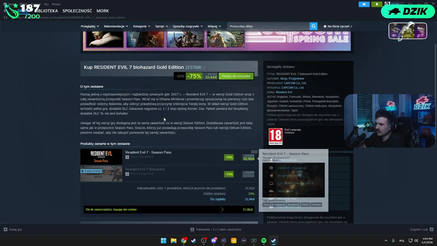437x246 pixels.
Task: Click the Brutalność tag in the popup
Action: (x=294, y=205)
